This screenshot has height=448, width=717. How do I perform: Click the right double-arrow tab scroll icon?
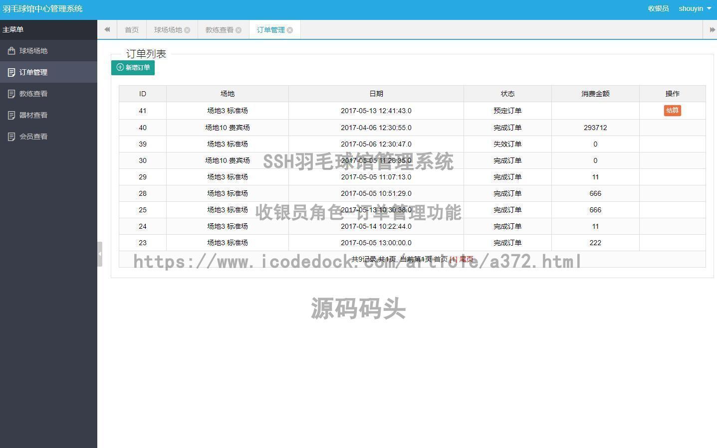click(x=712, y=29)
